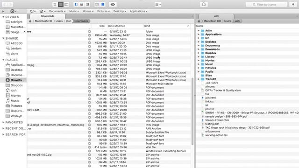Go forward using the toolbar forward arrow
This screenshot has width=299, height=168.
[10, 4]
